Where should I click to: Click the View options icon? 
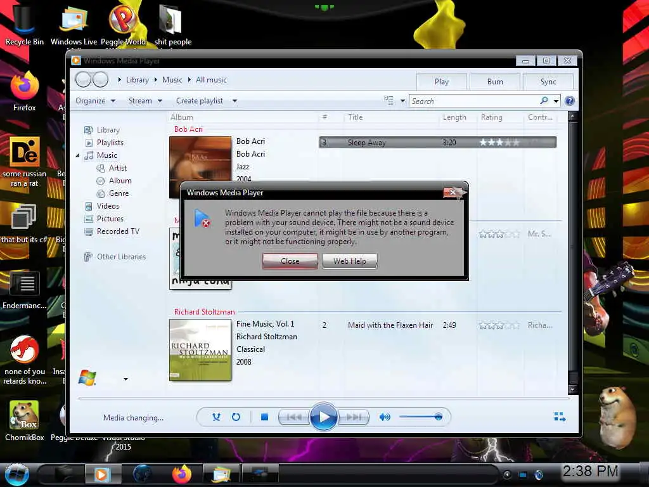[x=389, y=100]
